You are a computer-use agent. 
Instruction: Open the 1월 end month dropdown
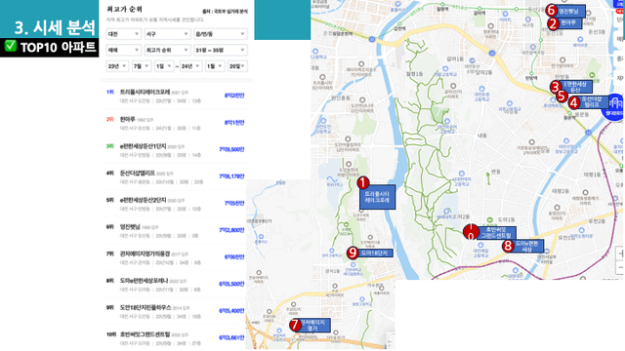pos(215,66)
